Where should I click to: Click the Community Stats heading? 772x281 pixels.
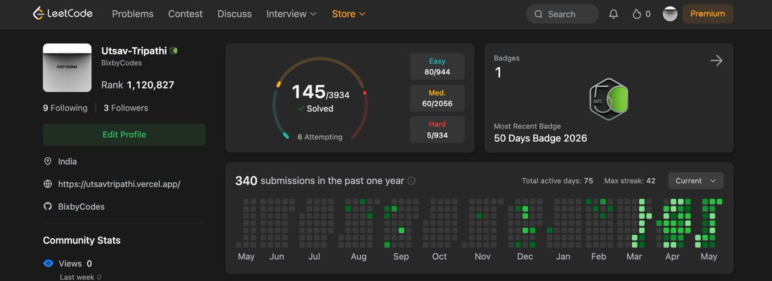82,241
